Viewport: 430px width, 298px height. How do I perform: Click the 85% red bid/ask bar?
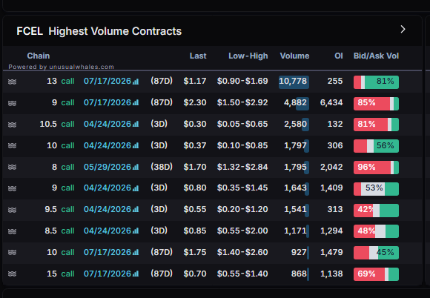376,103
